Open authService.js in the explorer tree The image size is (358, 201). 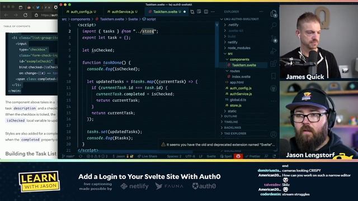point(241,94)
